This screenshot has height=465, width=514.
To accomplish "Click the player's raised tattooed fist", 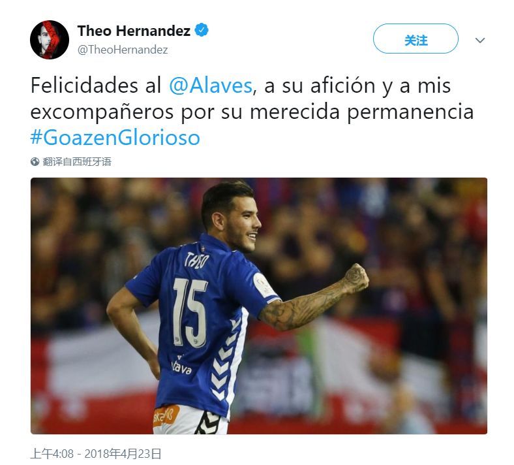I will coord(355,279).
